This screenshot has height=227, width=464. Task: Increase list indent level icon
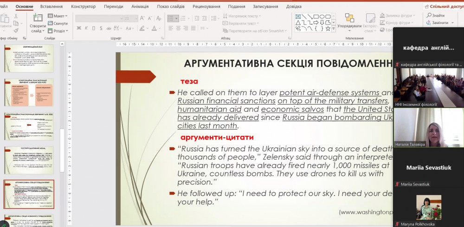tap(205, 18)
